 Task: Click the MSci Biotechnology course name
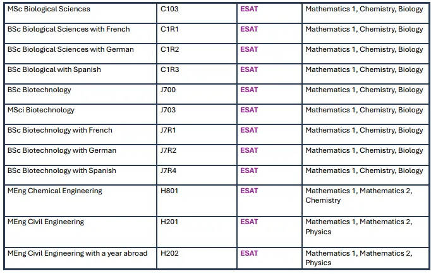(41, 110)
